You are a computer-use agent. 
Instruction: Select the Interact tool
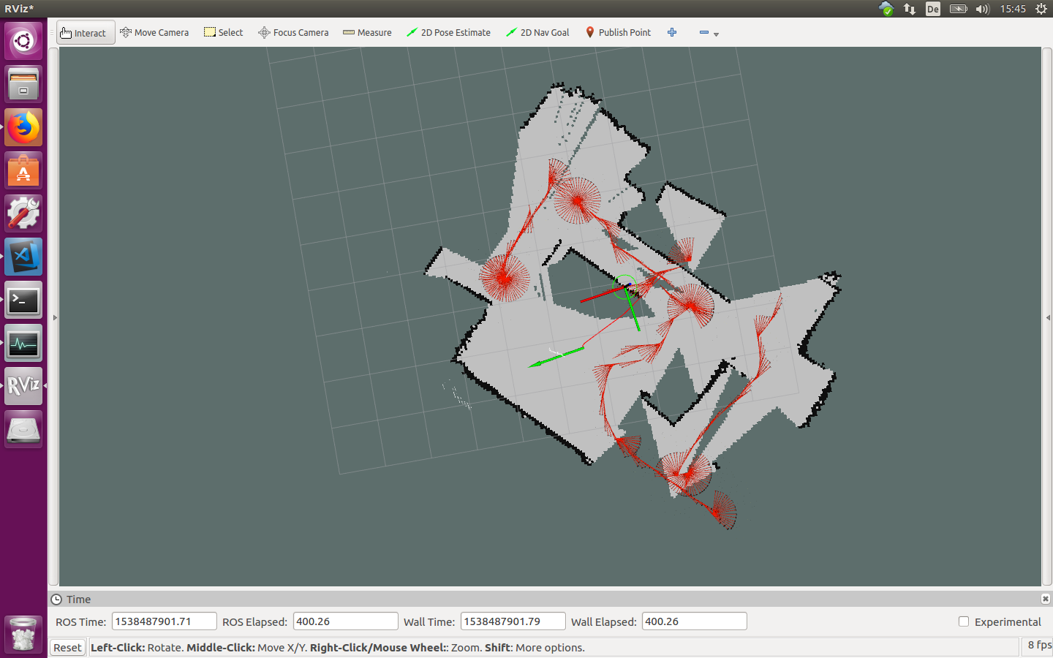point(86,32)
